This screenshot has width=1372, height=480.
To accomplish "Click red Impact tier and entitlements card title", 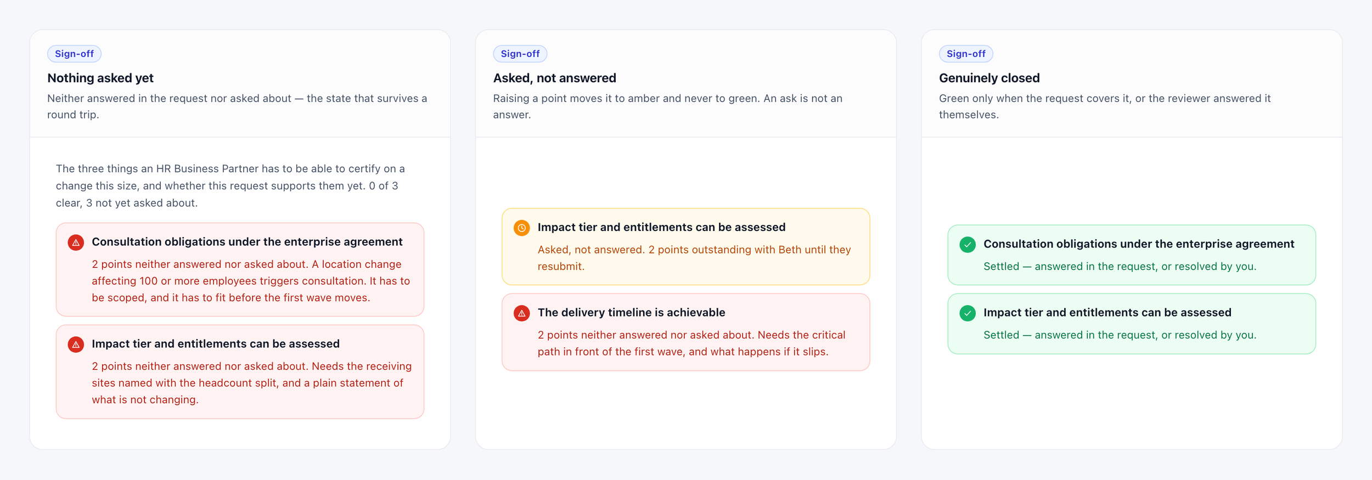I will tap(216, 344).
